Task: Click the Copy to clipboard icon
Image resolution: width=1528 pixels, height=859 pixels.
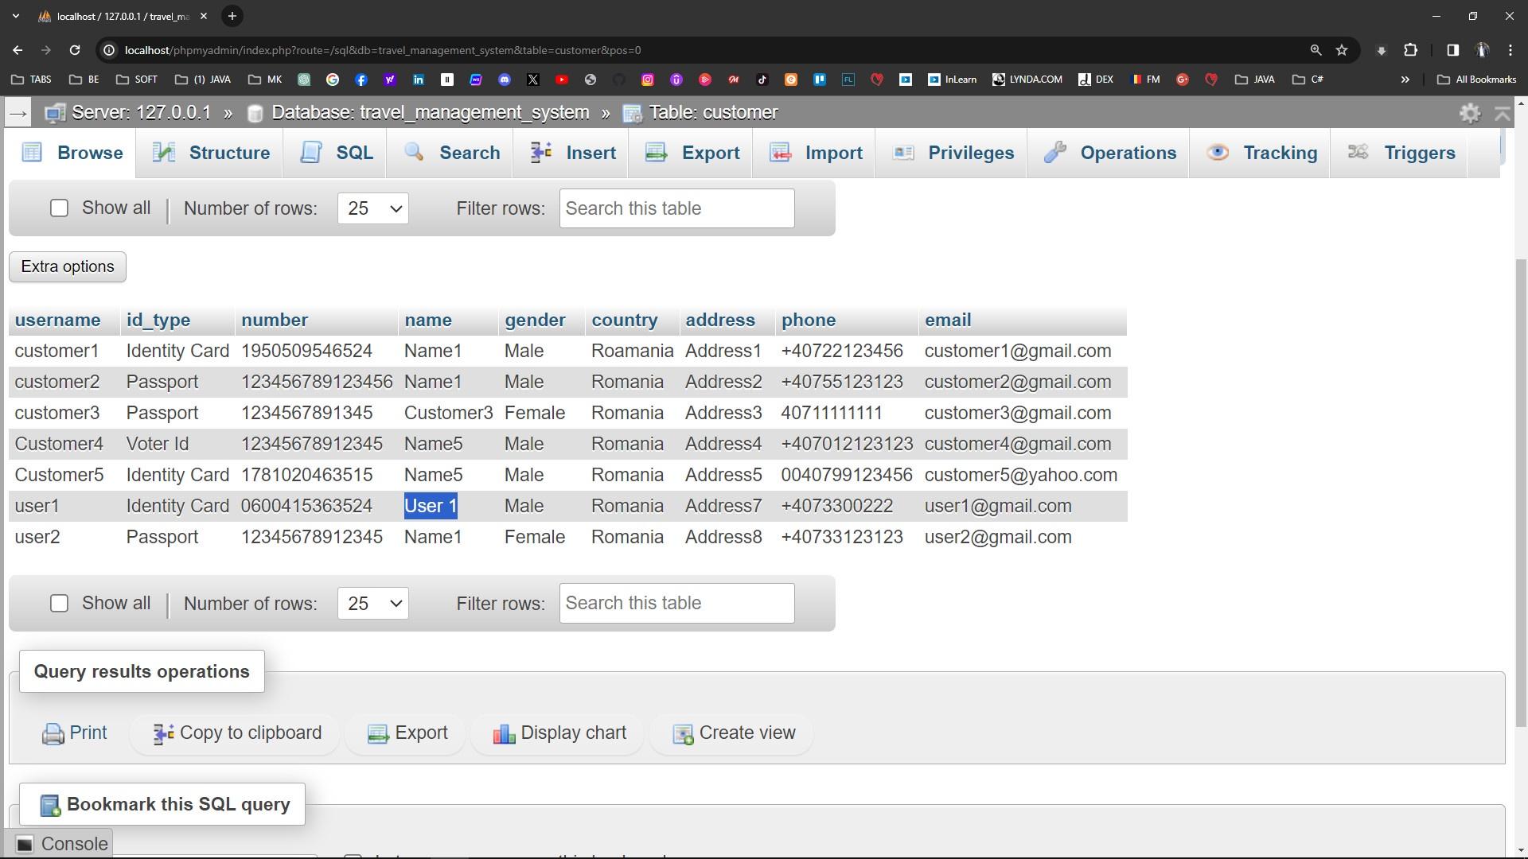Action: tap(163, 733)
